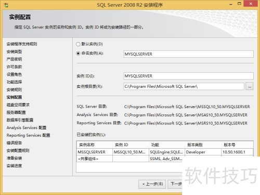Click the 实例 ID input field
This screenshot has height=195, width=260.
click(x=188, y=76)
